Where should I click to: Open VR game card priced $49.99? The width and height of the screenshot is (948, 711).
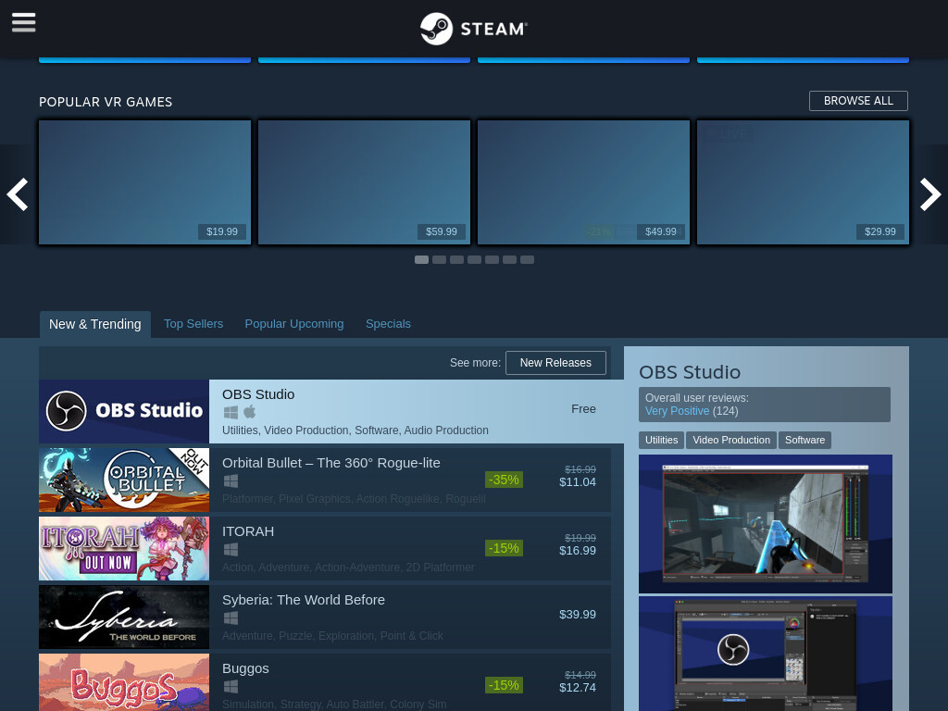click(x=583, y=182)
